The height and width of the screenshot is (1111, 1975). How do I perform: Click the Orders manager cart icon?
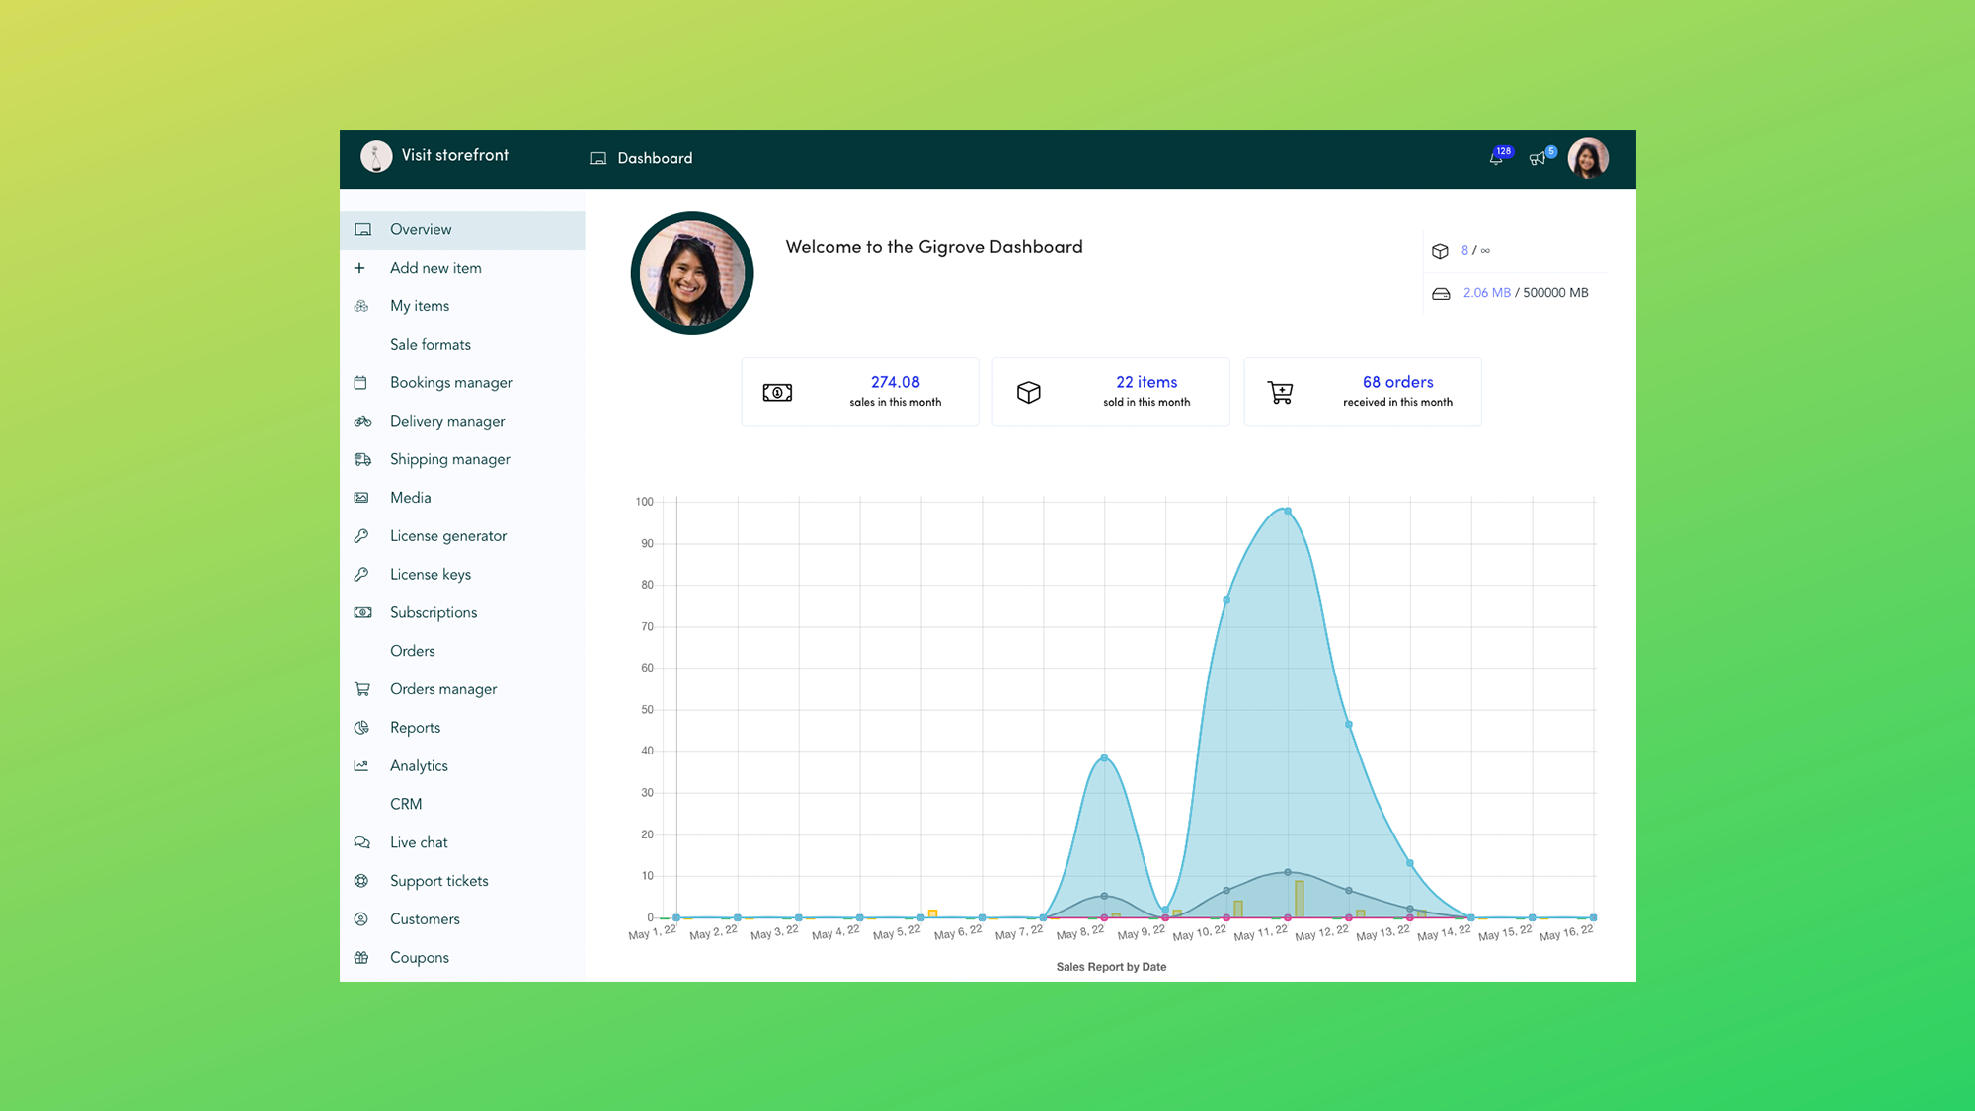point(361,689)
